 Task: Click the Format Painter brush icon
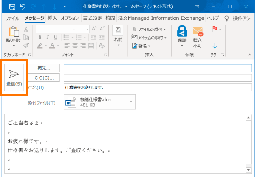point(26,46)
